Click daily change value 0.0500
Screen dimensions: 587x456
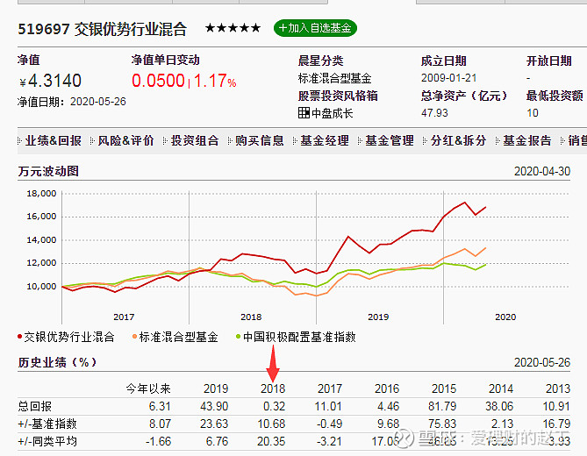pyautogui.click(x=158, y=81)
